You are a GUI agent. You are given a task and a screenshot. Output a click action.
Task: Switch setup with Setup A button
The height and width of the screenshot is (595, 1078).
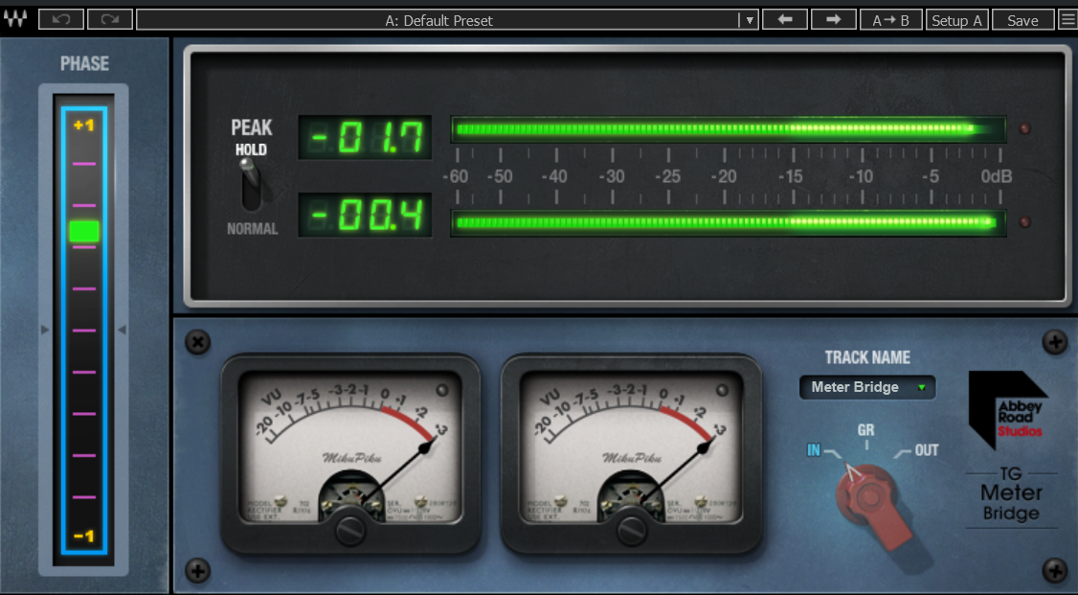click(957, 20)
